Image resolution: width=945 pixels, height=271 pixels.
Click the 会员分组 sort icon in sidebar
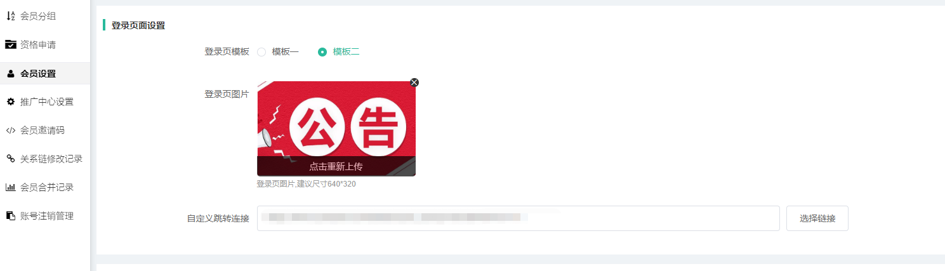(x=10, y=16)
